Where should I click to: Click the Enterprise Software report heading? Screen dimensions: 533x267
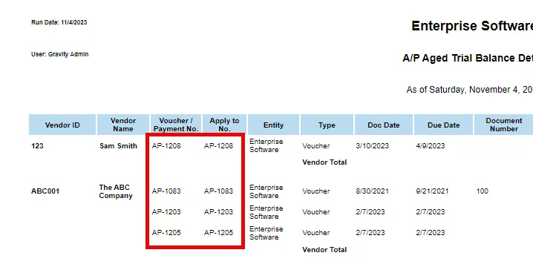click(x=472, y=26)
